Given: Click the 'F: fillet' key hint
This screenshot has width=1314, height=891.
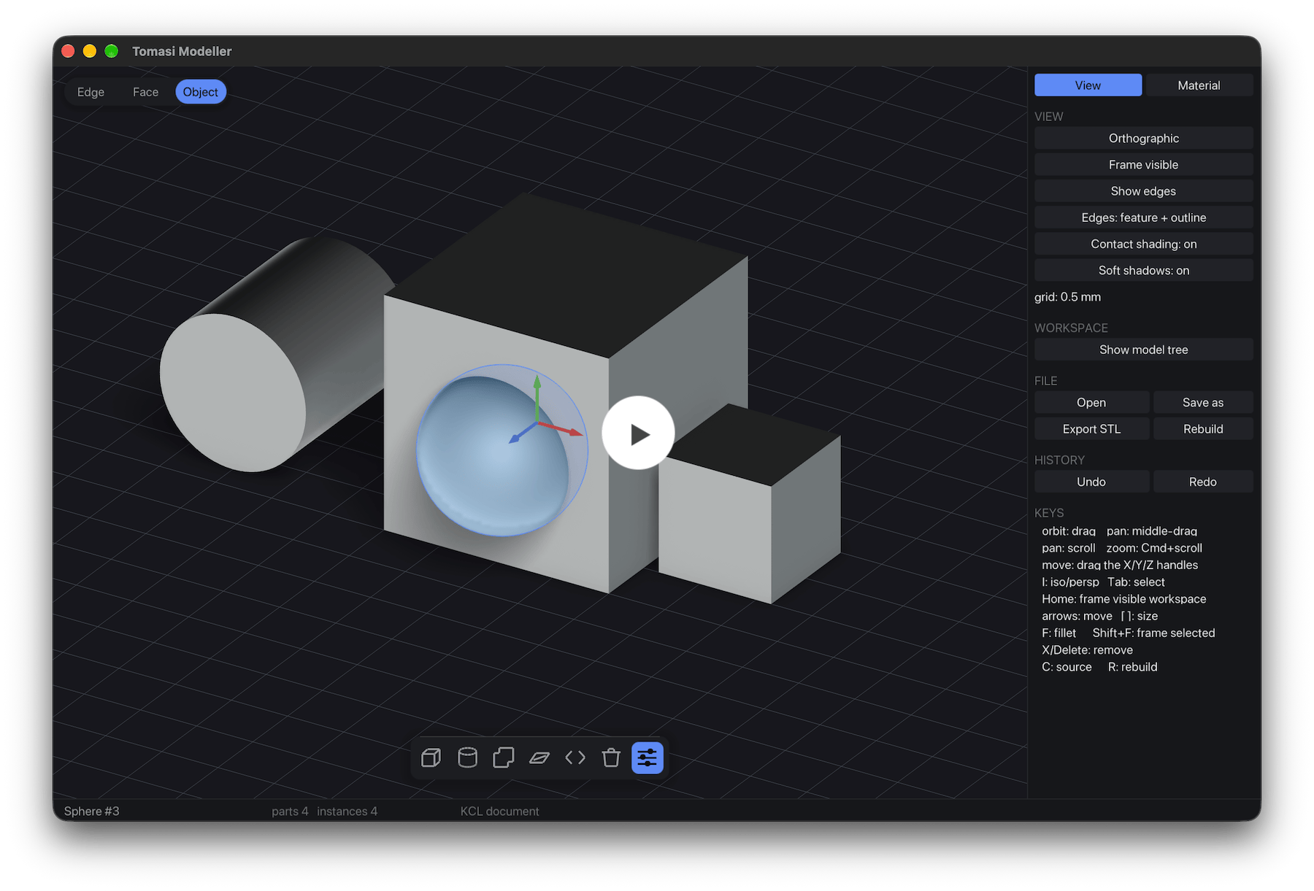Looking at the screenshot, I should pos(1058,633).
